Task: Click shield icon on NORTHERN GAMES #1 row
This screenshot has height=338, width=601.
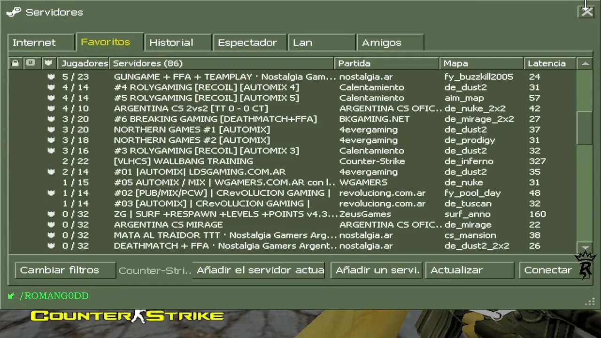Action: 51,130
